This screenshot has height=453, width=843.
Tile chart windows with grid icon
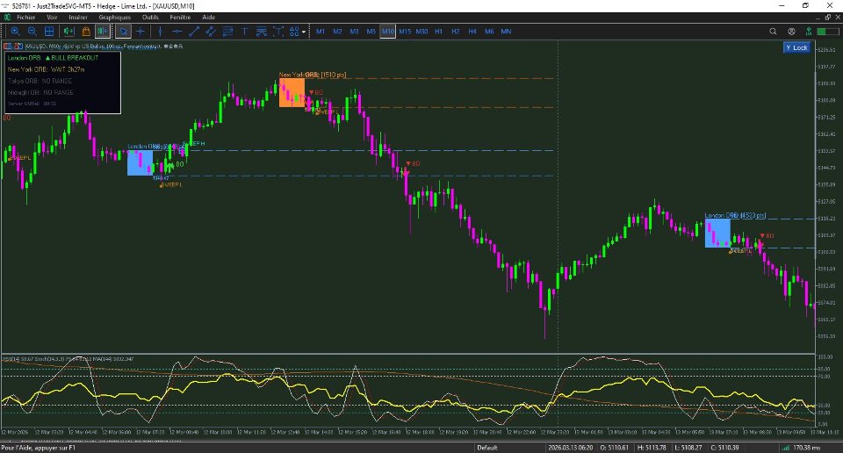coord(49,32)
